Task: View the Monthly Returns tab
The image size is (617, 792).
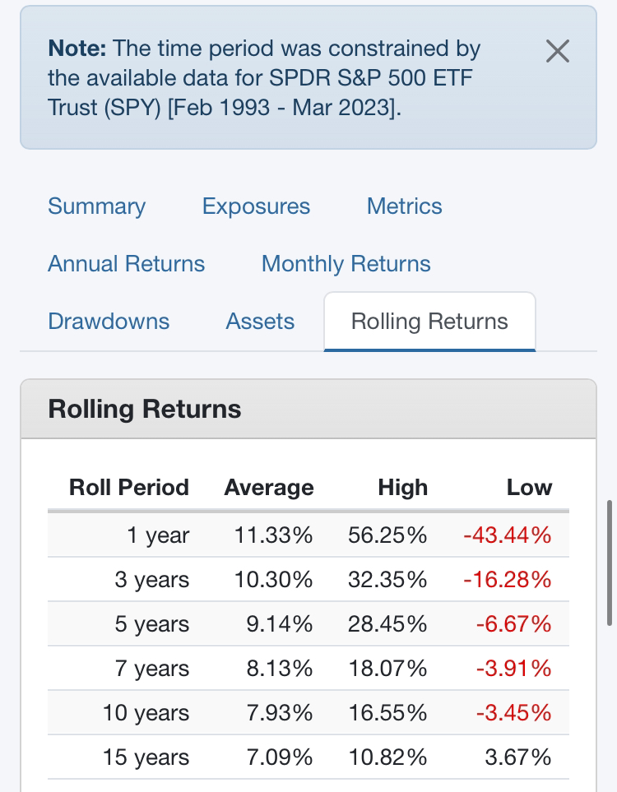Action: [346, 264]
